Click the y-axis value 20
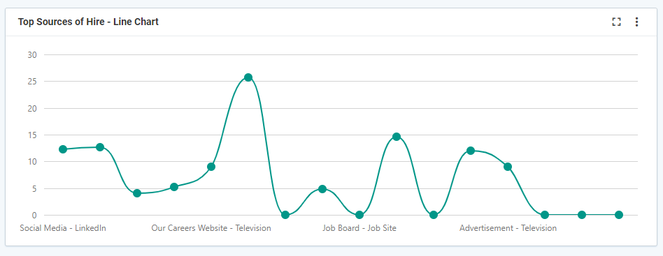663x256 pixels. [32, 108]
